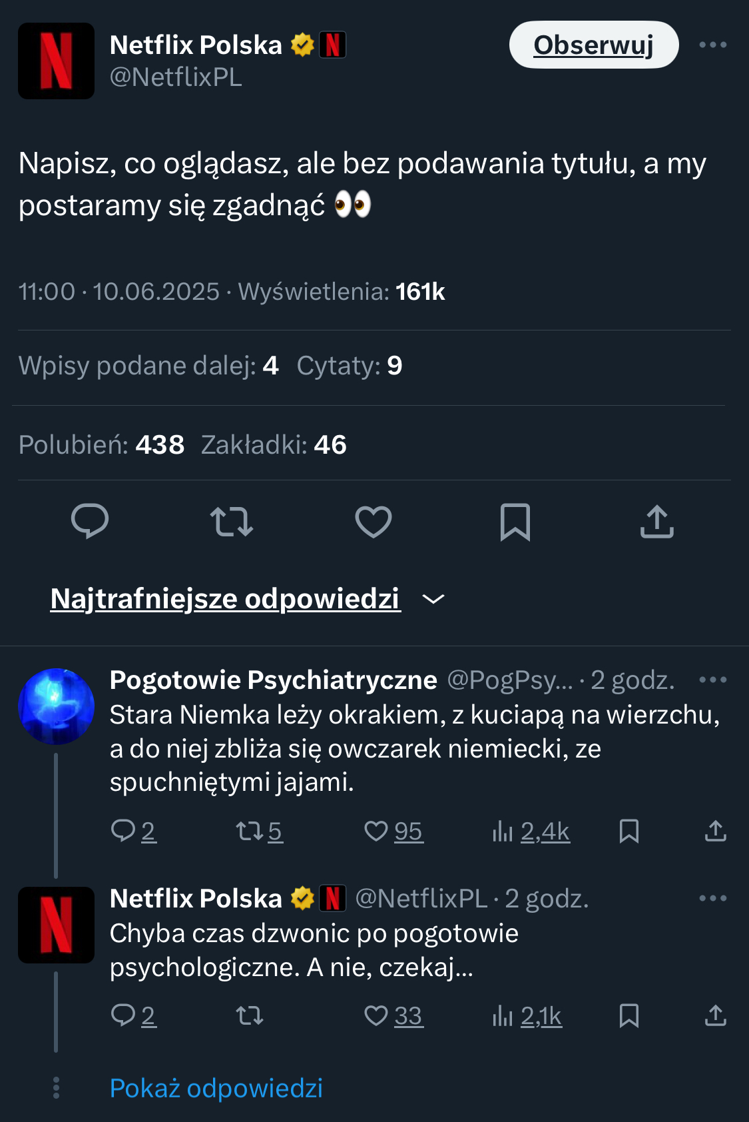Share the main Netflix Polska post
This screenshot has height=1122, width=749.
tap(657, 521)
